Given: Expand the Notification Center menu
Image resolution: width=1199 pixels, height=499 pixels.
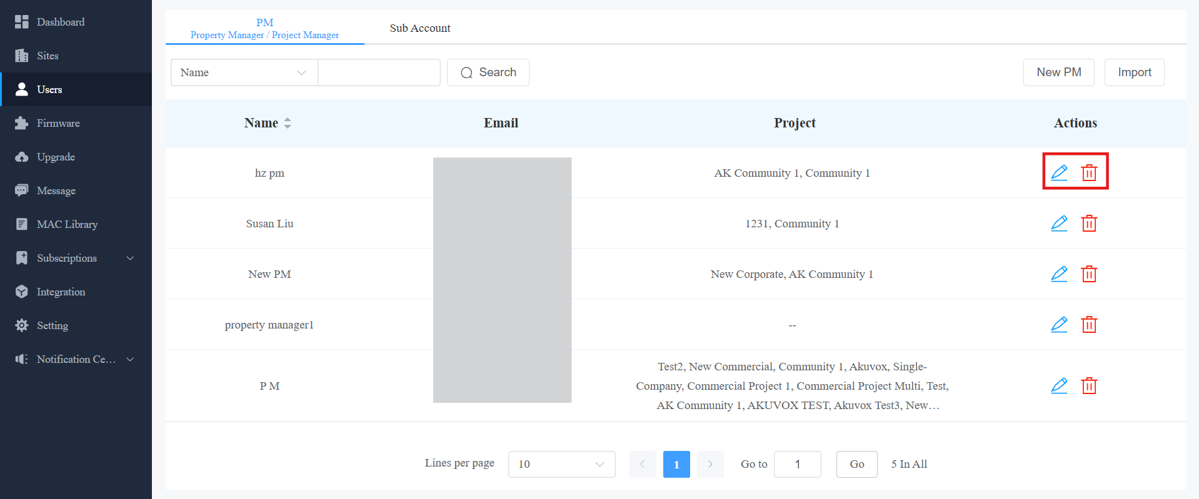Looking at the screenshot, I should (76, 359).
